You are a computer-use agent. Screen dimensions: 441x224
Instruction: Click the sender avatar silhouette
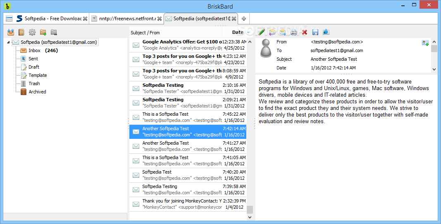tap(265, 48)
